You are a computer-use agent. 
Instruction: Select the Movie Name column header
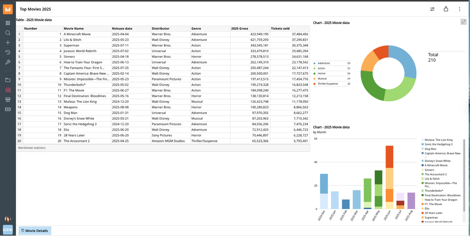click(87, 29)
